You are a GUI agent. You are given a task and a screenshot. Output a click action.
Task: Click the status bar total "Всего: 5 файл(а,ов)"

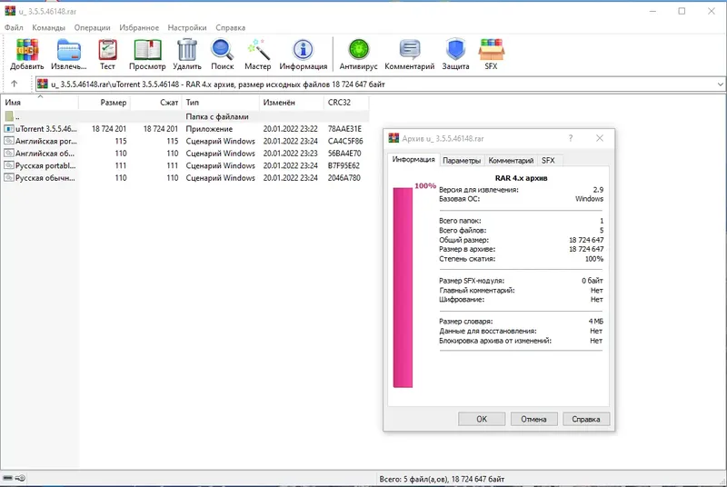click(442, 479)
